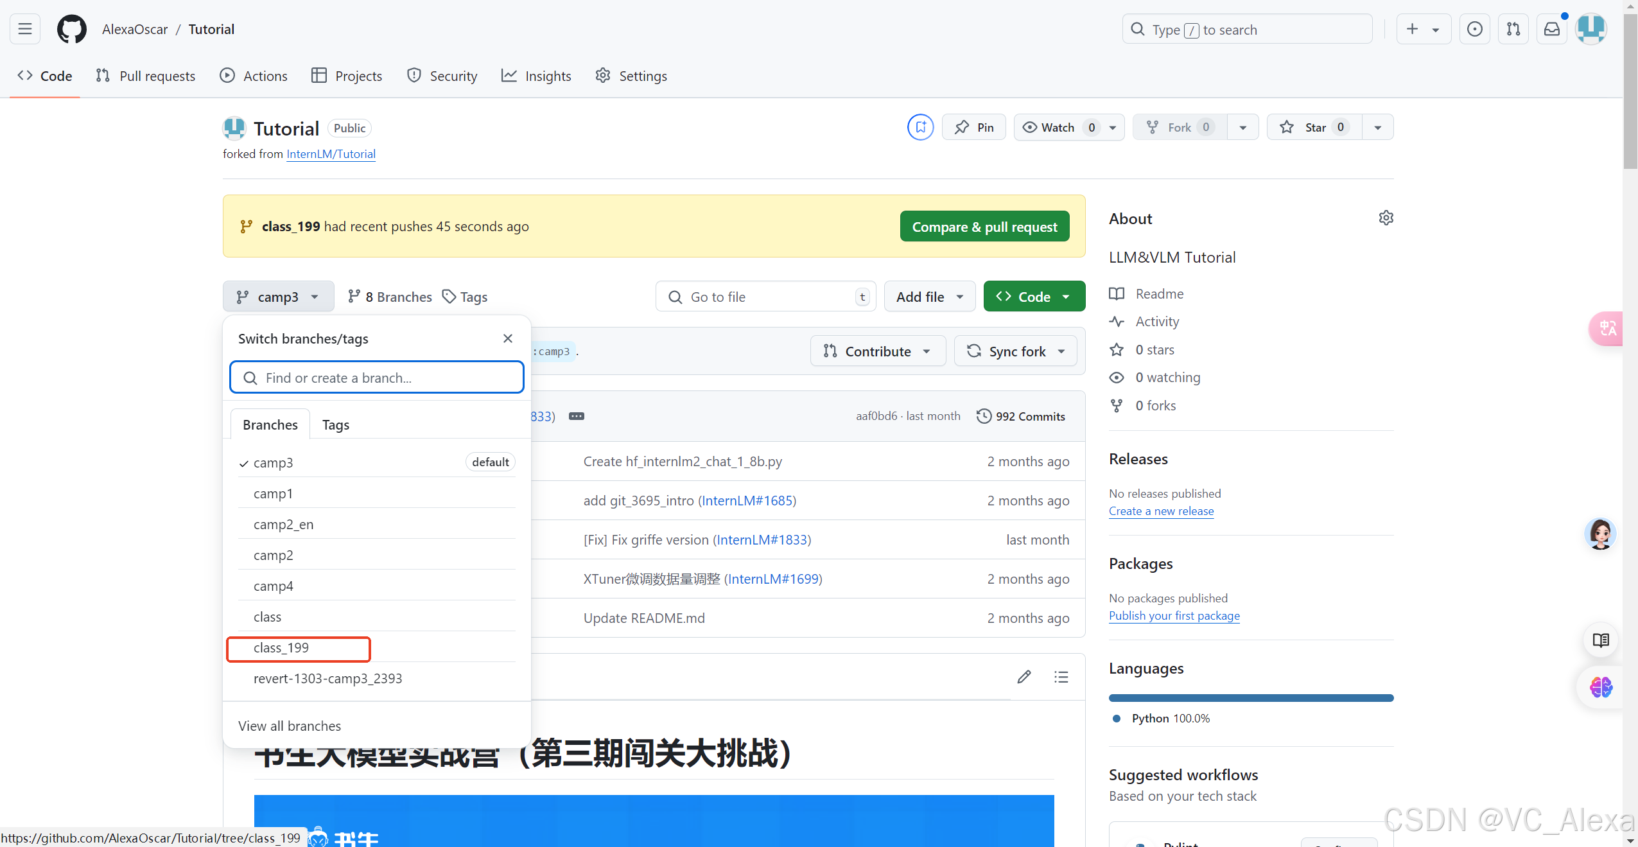Click the top search bar

(x=1247, y=30)
